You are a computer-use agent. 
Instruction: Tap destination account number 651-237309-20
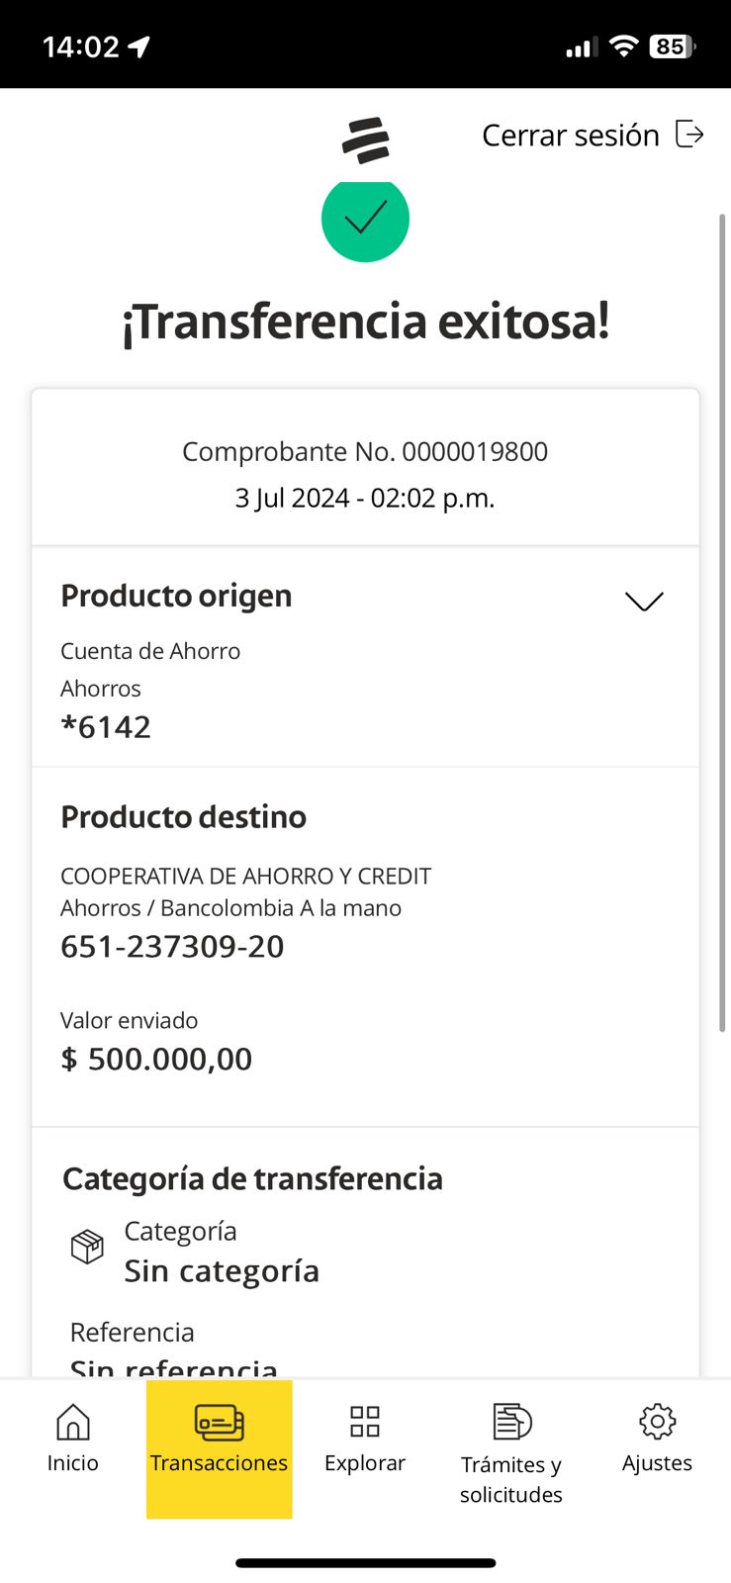[172, 947]
